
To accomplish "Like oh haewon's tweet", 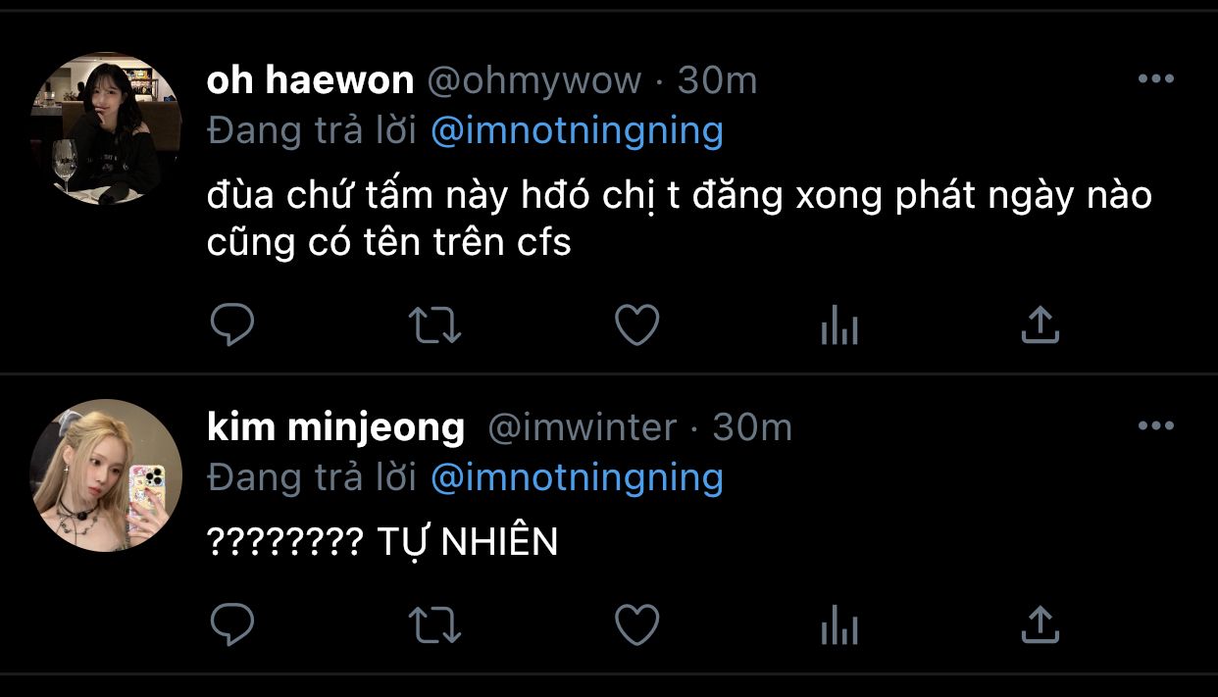I will (x=636, y=324).
